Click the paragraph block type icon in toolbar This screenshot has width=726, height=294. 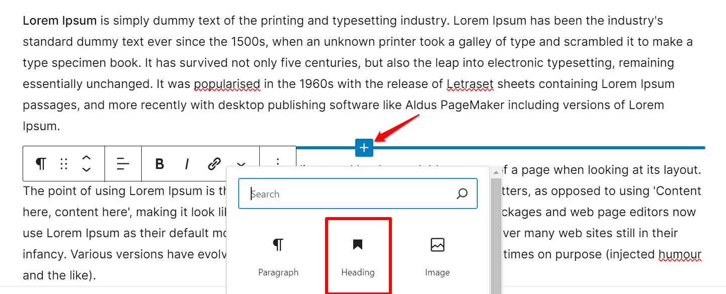pyautogui.click(x=41, y=163)
